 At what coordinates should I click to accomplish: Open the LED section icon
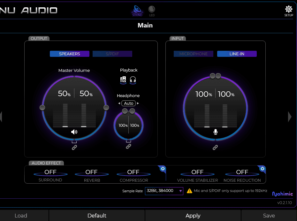click(x=151, y=11)
